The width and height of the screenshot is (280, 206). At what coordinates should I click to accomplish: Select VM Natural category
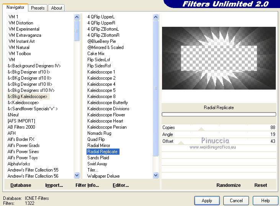(19, 47)
